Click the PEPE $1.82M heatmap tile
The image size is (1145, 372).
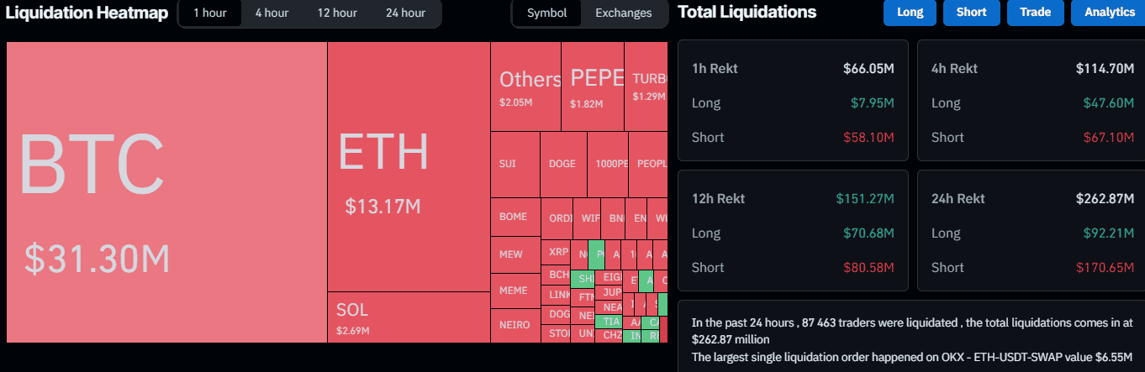point(593,87)
